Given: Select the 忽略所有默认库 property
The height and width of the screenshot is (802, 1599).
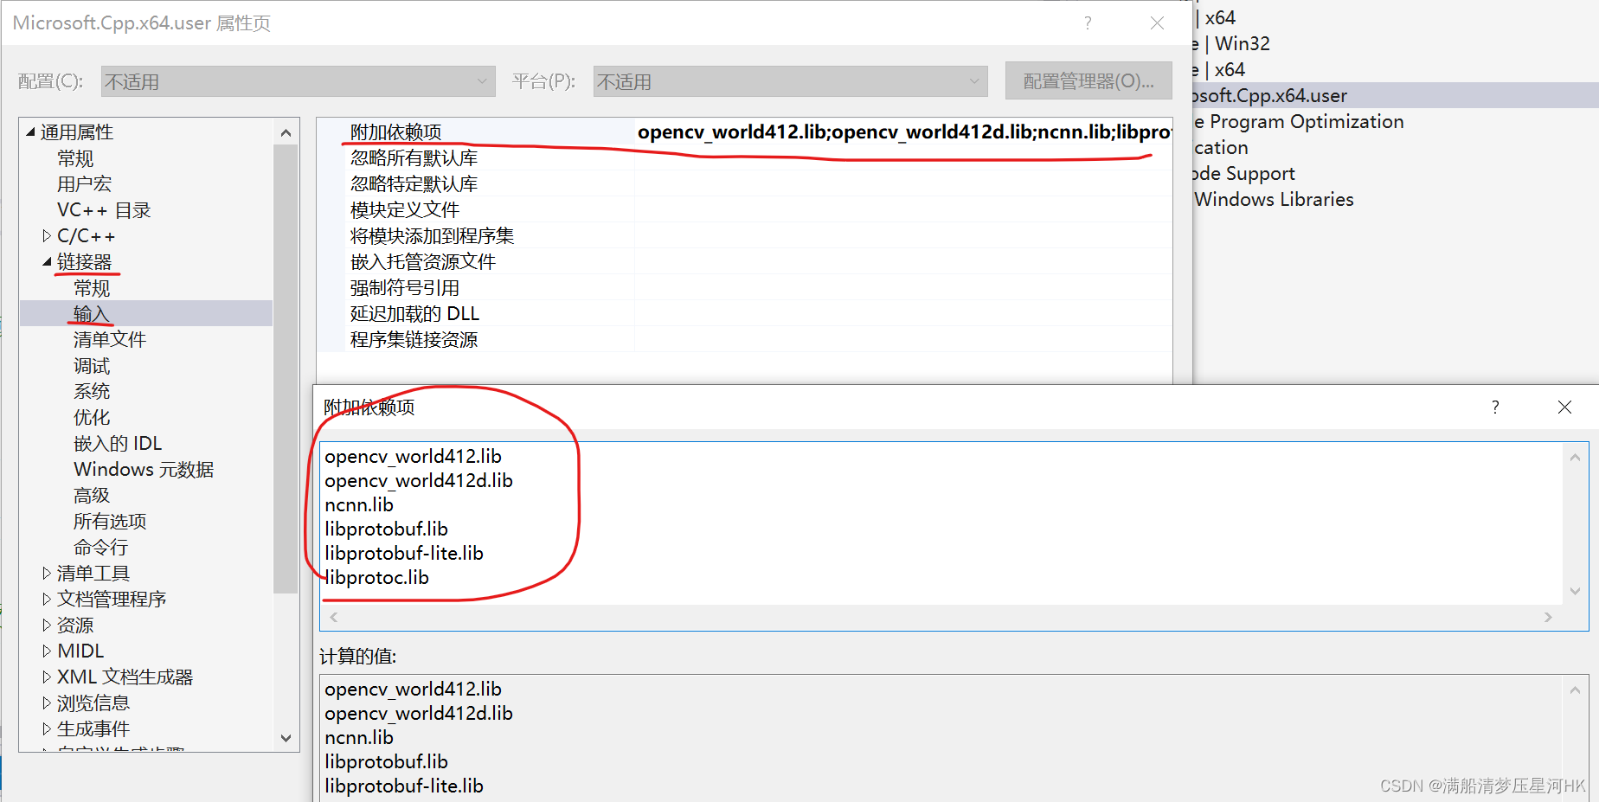Looking at the screenshot, I should point(414,158).
